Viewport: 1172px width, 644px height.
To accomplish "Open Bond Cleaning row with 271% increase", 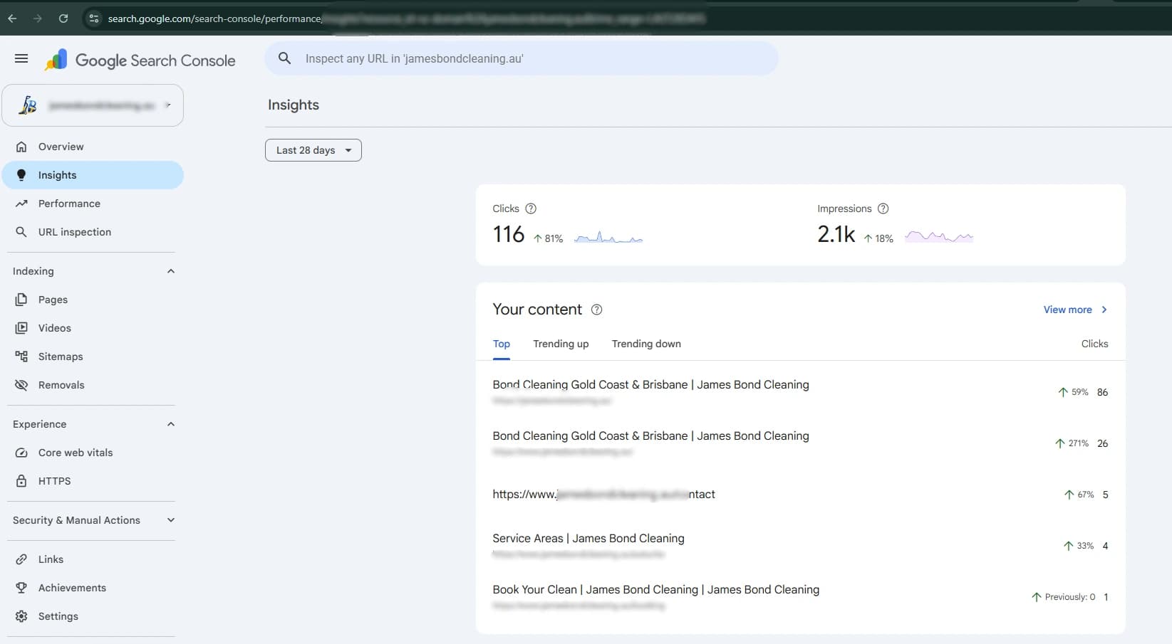I will (800, 443).
